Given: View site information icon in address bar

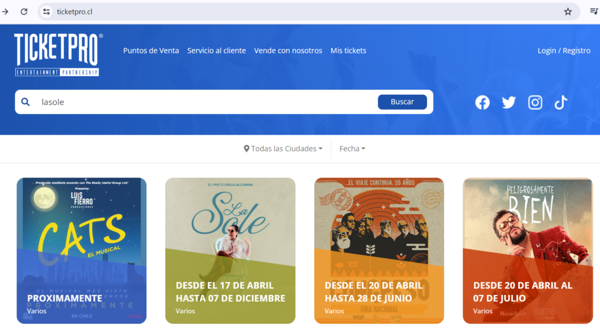Looking at the screenshot, I should pyautogui.click(x=46, y=12).
